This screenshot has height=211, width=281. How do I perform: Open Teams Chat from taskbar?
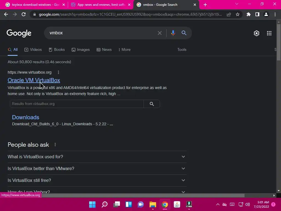pyautogui.click(x=141, y=204)
